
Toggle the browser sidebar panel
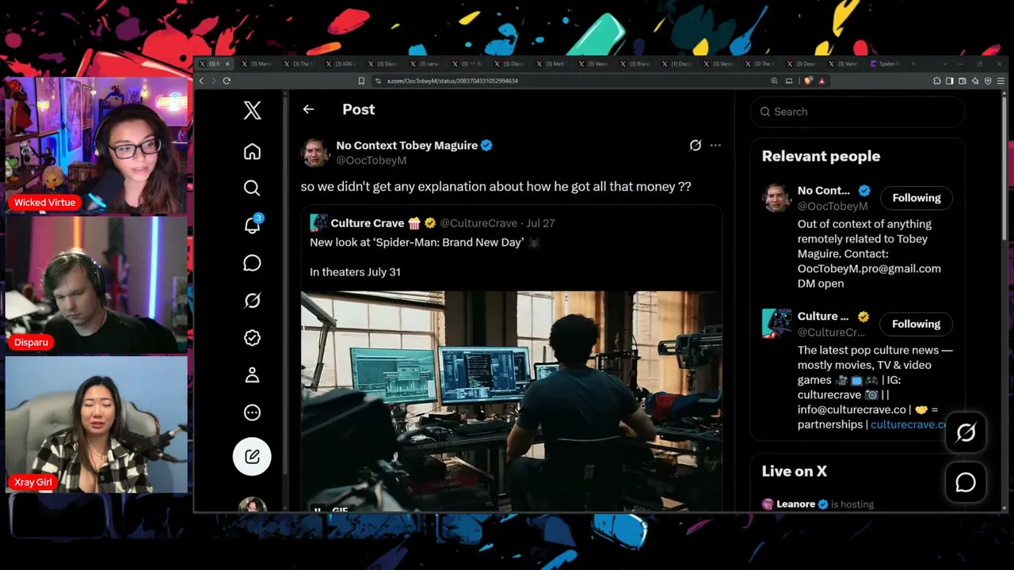tap(950, 81)
